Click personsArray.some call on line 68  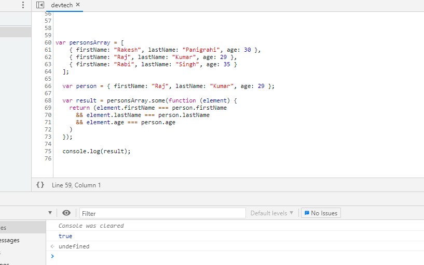coord(136,100)
